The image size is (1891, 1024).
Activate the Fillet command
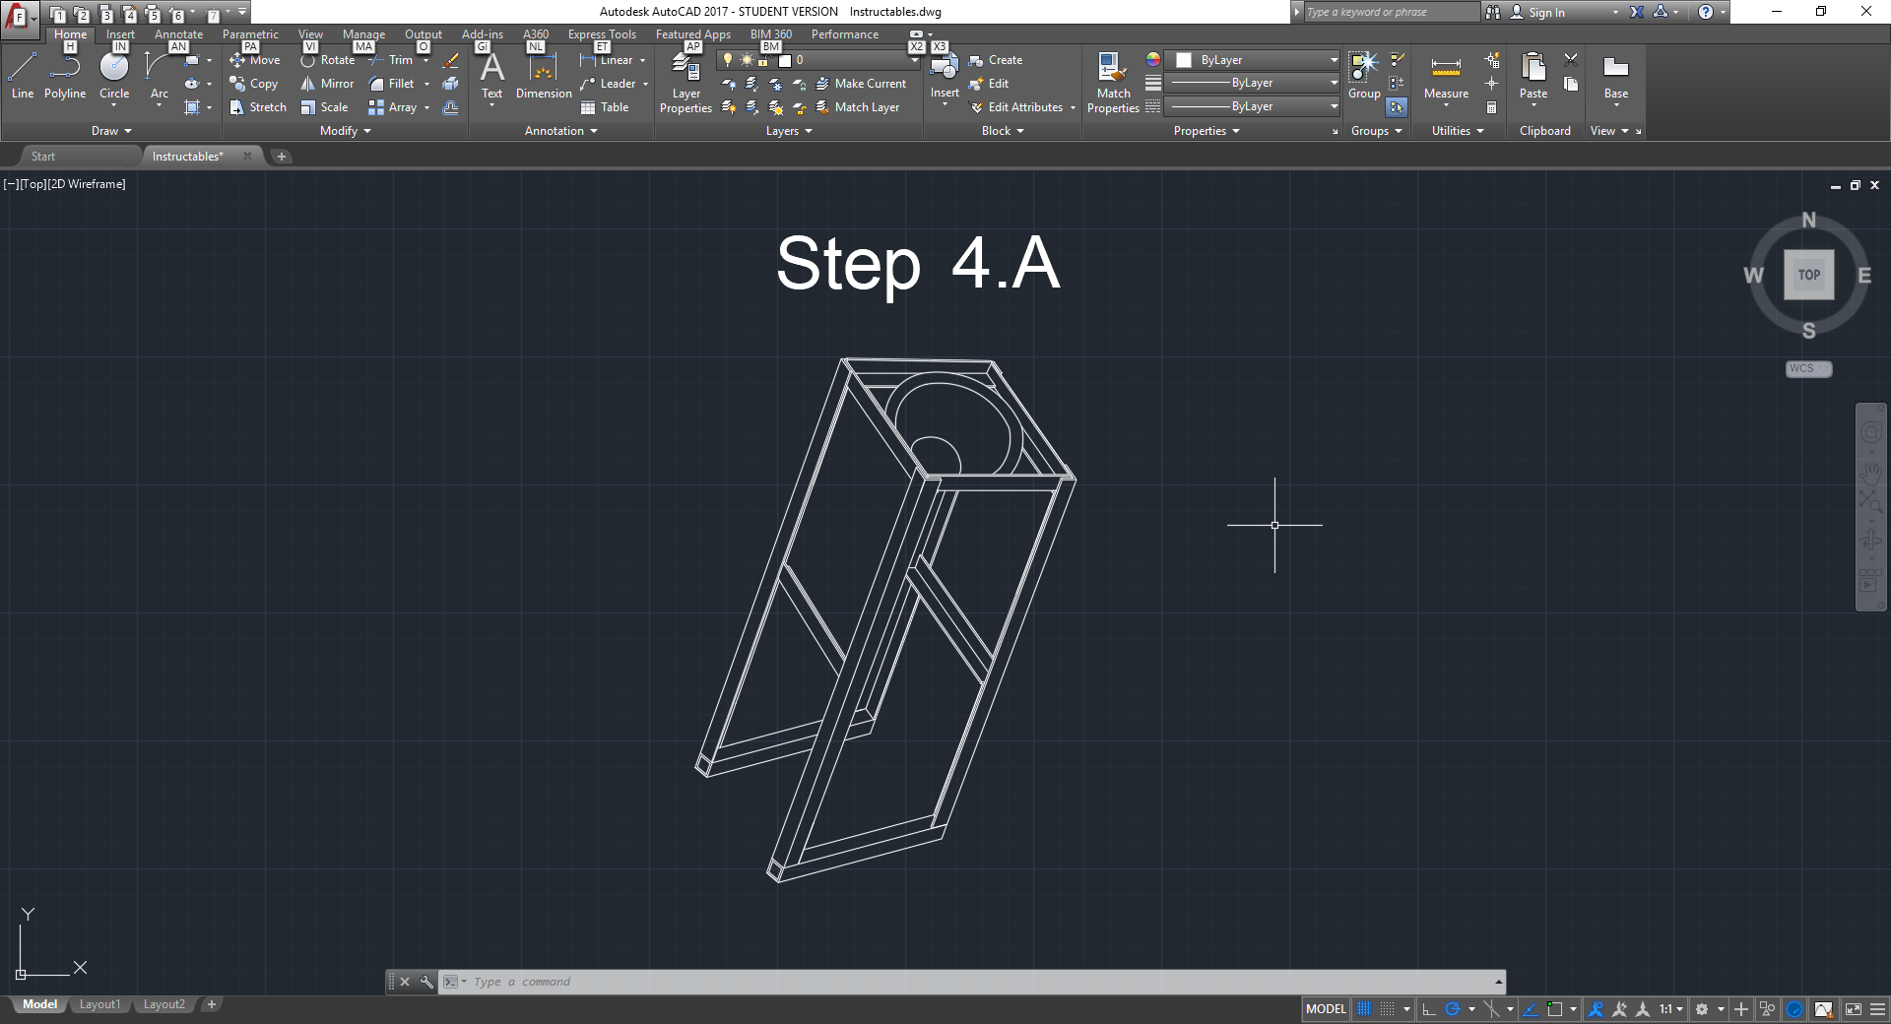(392, 84)
